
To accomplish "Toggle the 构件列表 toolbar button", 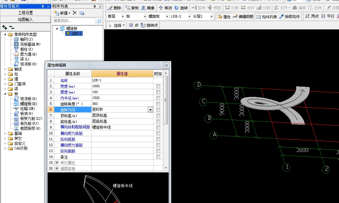I will (266, 17).
